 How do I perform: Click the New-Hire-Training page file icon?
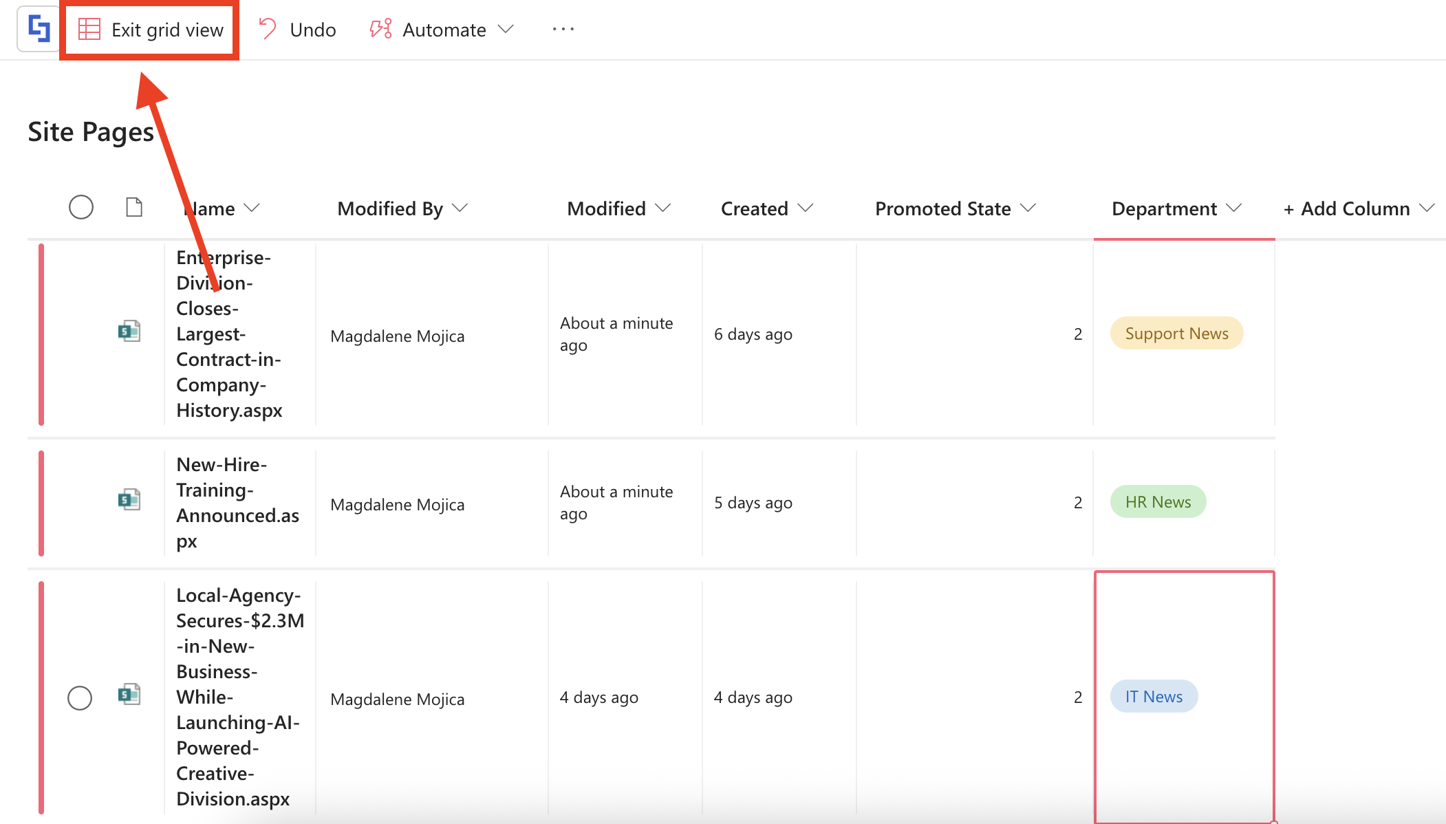129,500
